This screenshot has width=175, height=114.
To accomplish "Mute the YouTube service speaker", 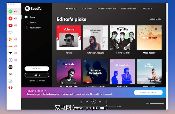I will click(15, 25).
